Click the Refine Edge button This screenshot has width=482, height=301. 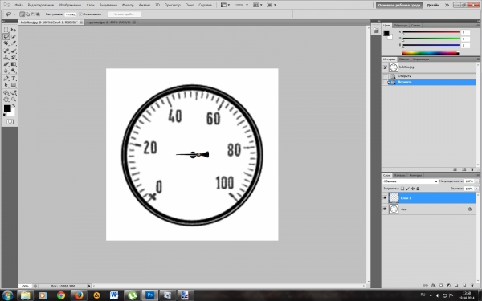[124, 14]
